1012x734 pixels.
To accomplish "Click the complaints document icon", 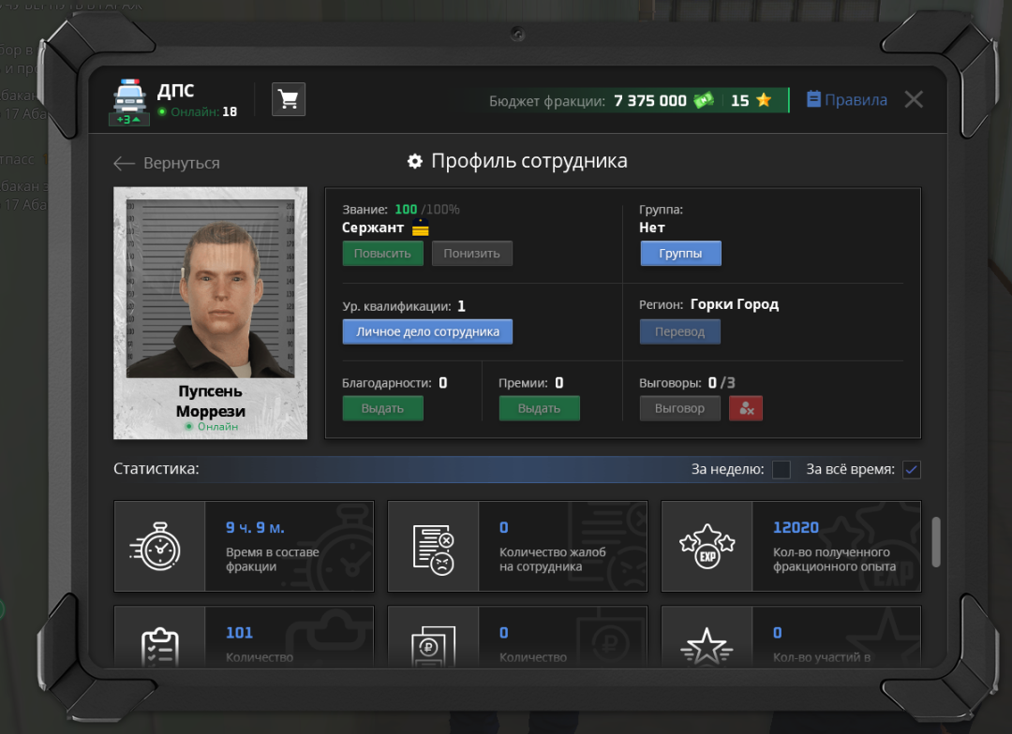I will pyautogui.click(x=433, y=546).
